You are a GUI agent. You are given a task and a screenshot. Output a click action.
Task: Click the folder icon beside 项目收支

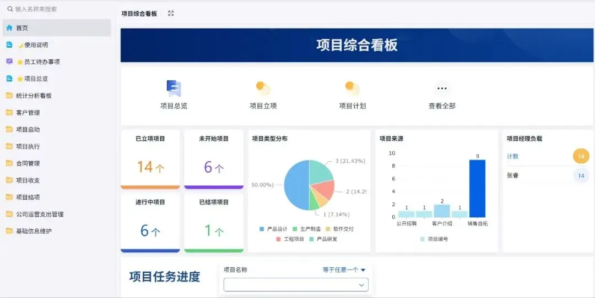coord(9,180)
